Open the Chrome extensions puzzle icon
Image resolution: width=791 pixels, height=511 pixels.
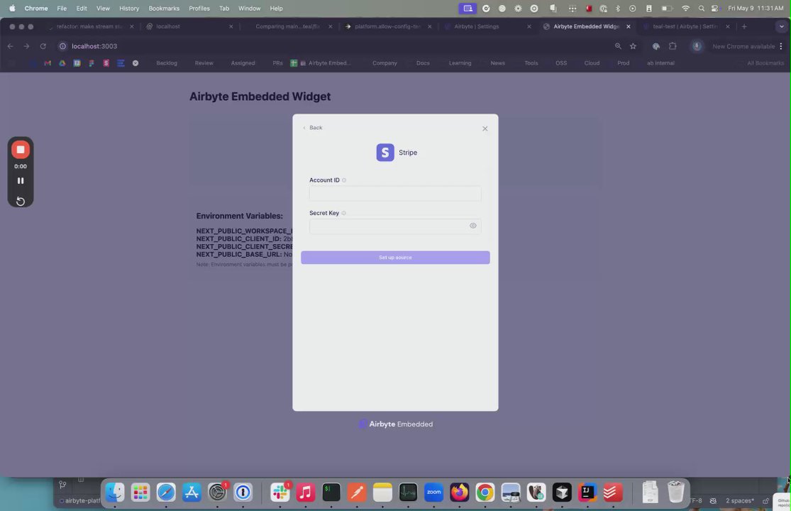click(673, 46)
